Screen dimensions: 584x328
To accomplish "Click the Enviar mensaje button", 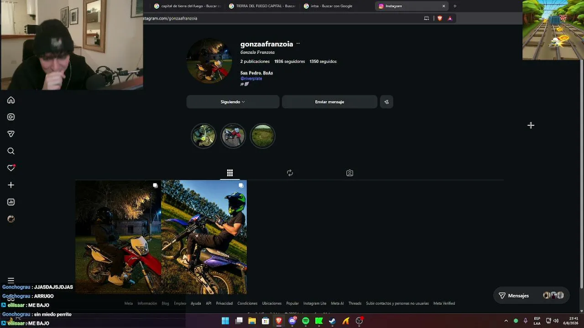I will [x=329, y=102].
